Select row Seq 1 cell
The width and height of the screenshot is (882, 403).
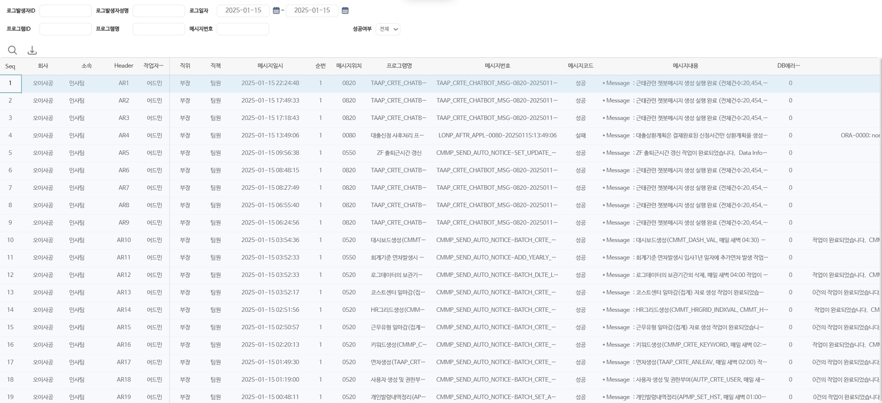tap(10, 83)
